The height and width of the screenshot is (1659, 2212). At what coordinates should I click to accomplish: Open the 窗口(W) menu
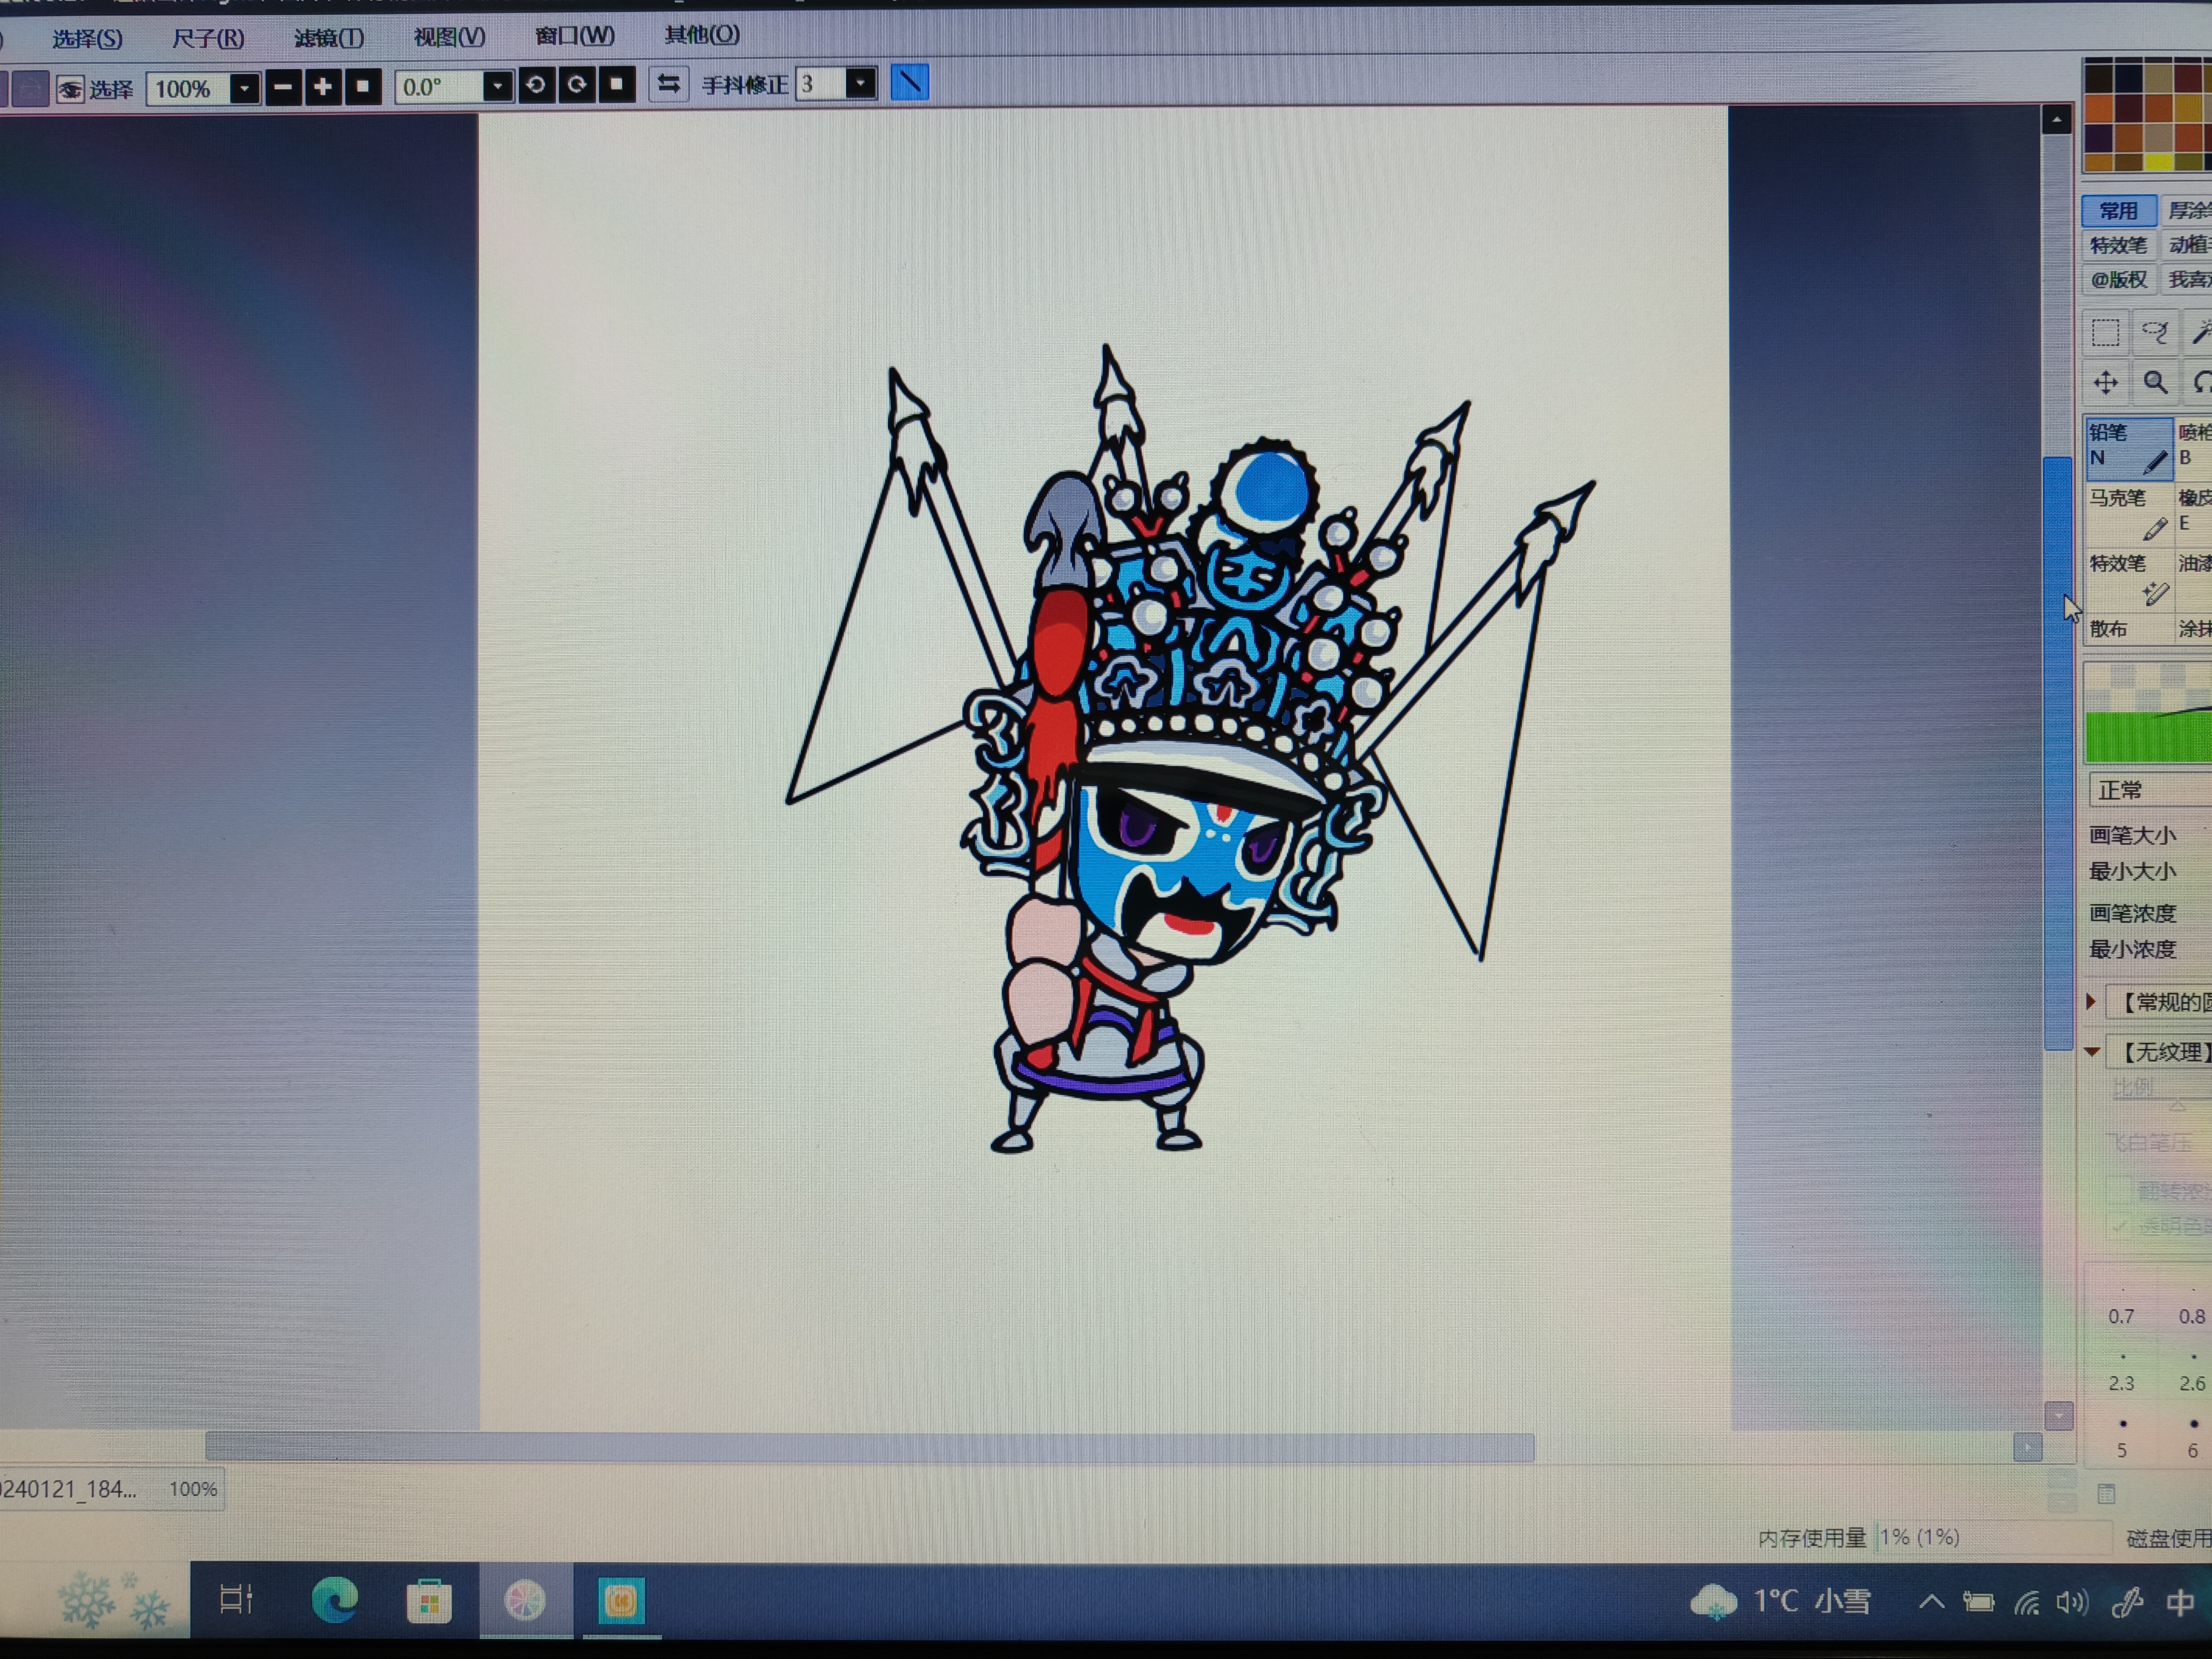pos(575,35)
